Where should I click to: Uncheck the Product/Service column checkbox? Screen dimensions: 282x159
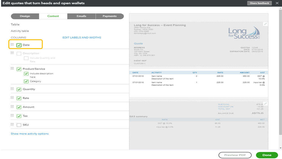(x=19, y=69)
